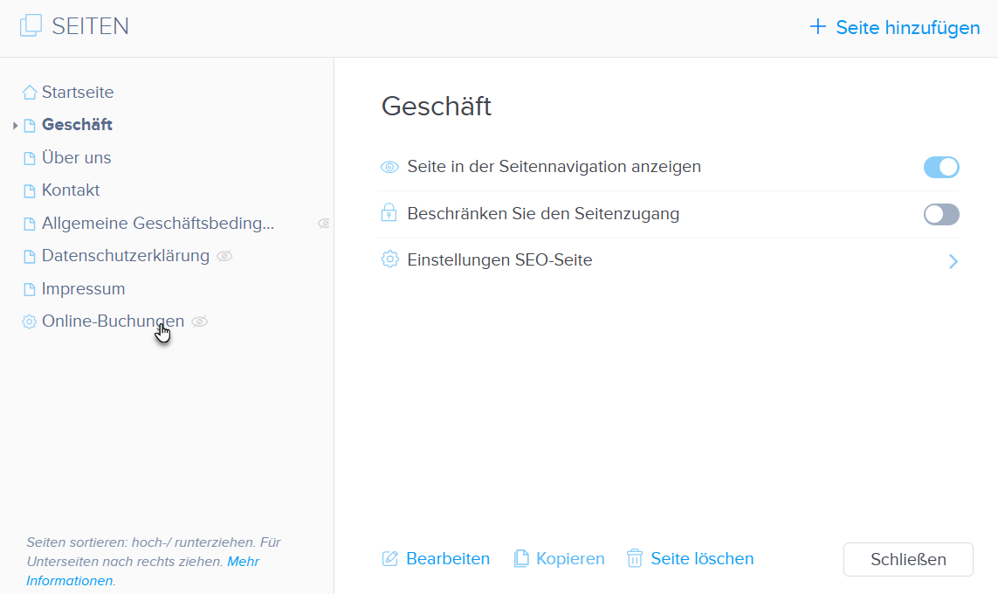This screenshot has height=594, width=998.
Task: Select the Kontakt page in list
Action: tap(71, 190)
